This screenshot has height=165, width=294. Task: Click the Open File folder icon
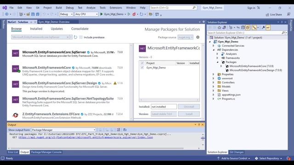28,14
